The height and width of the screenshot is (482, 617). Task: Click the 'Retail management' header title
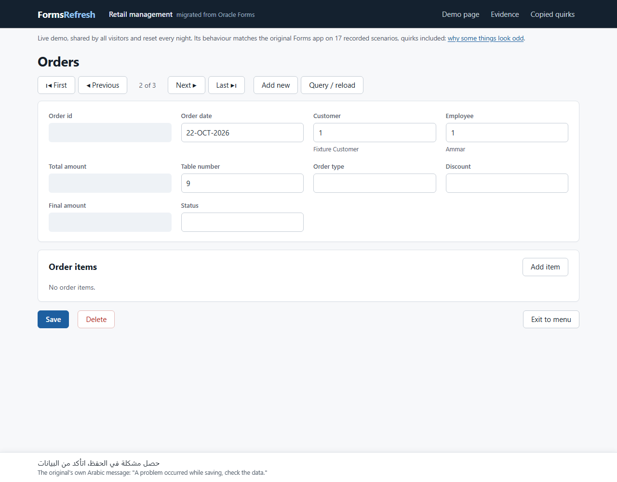pyautogui.click(x=141, y=14)
